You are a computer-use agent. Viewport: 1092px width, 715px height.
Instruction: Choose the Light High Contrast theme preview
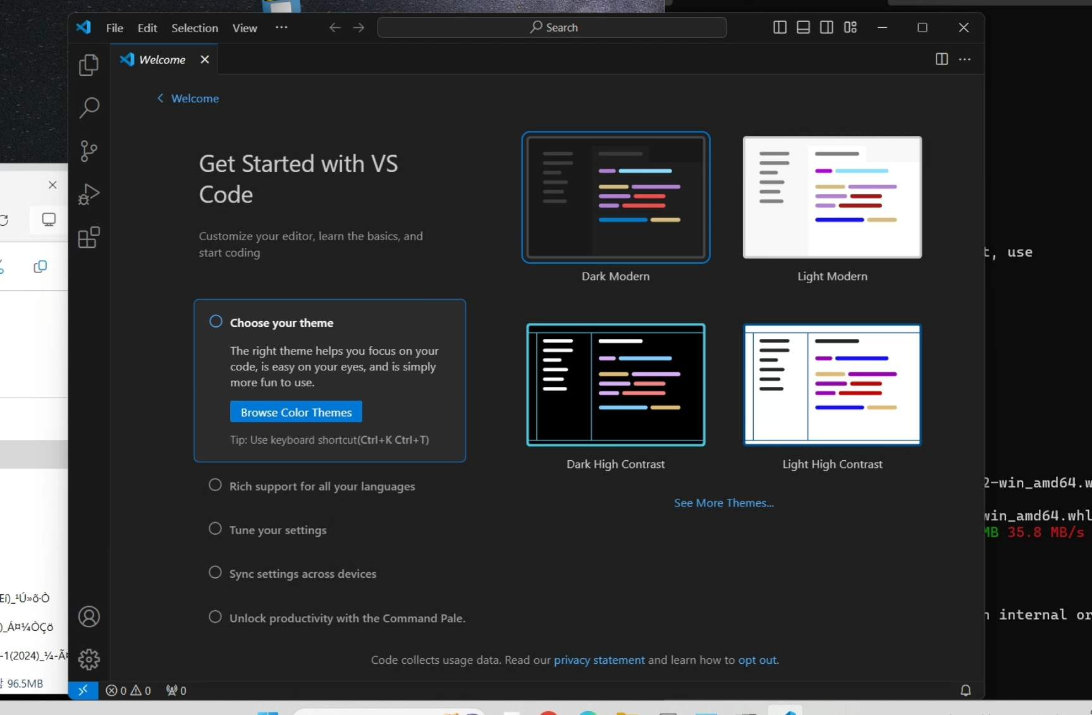pyautogui.click(x=832, y=384)
